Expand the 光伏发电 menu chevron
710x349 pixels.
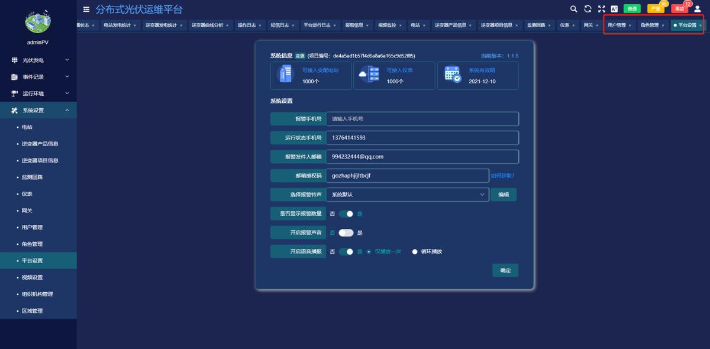click(67, 60)
